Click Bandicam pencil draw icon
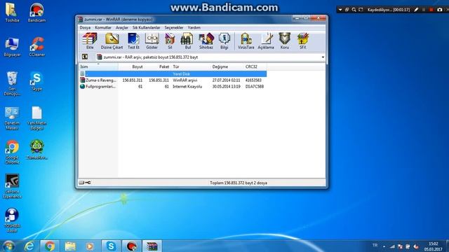Screen dimensions: 449x252 pyautogui.click(x=416, y=10)
